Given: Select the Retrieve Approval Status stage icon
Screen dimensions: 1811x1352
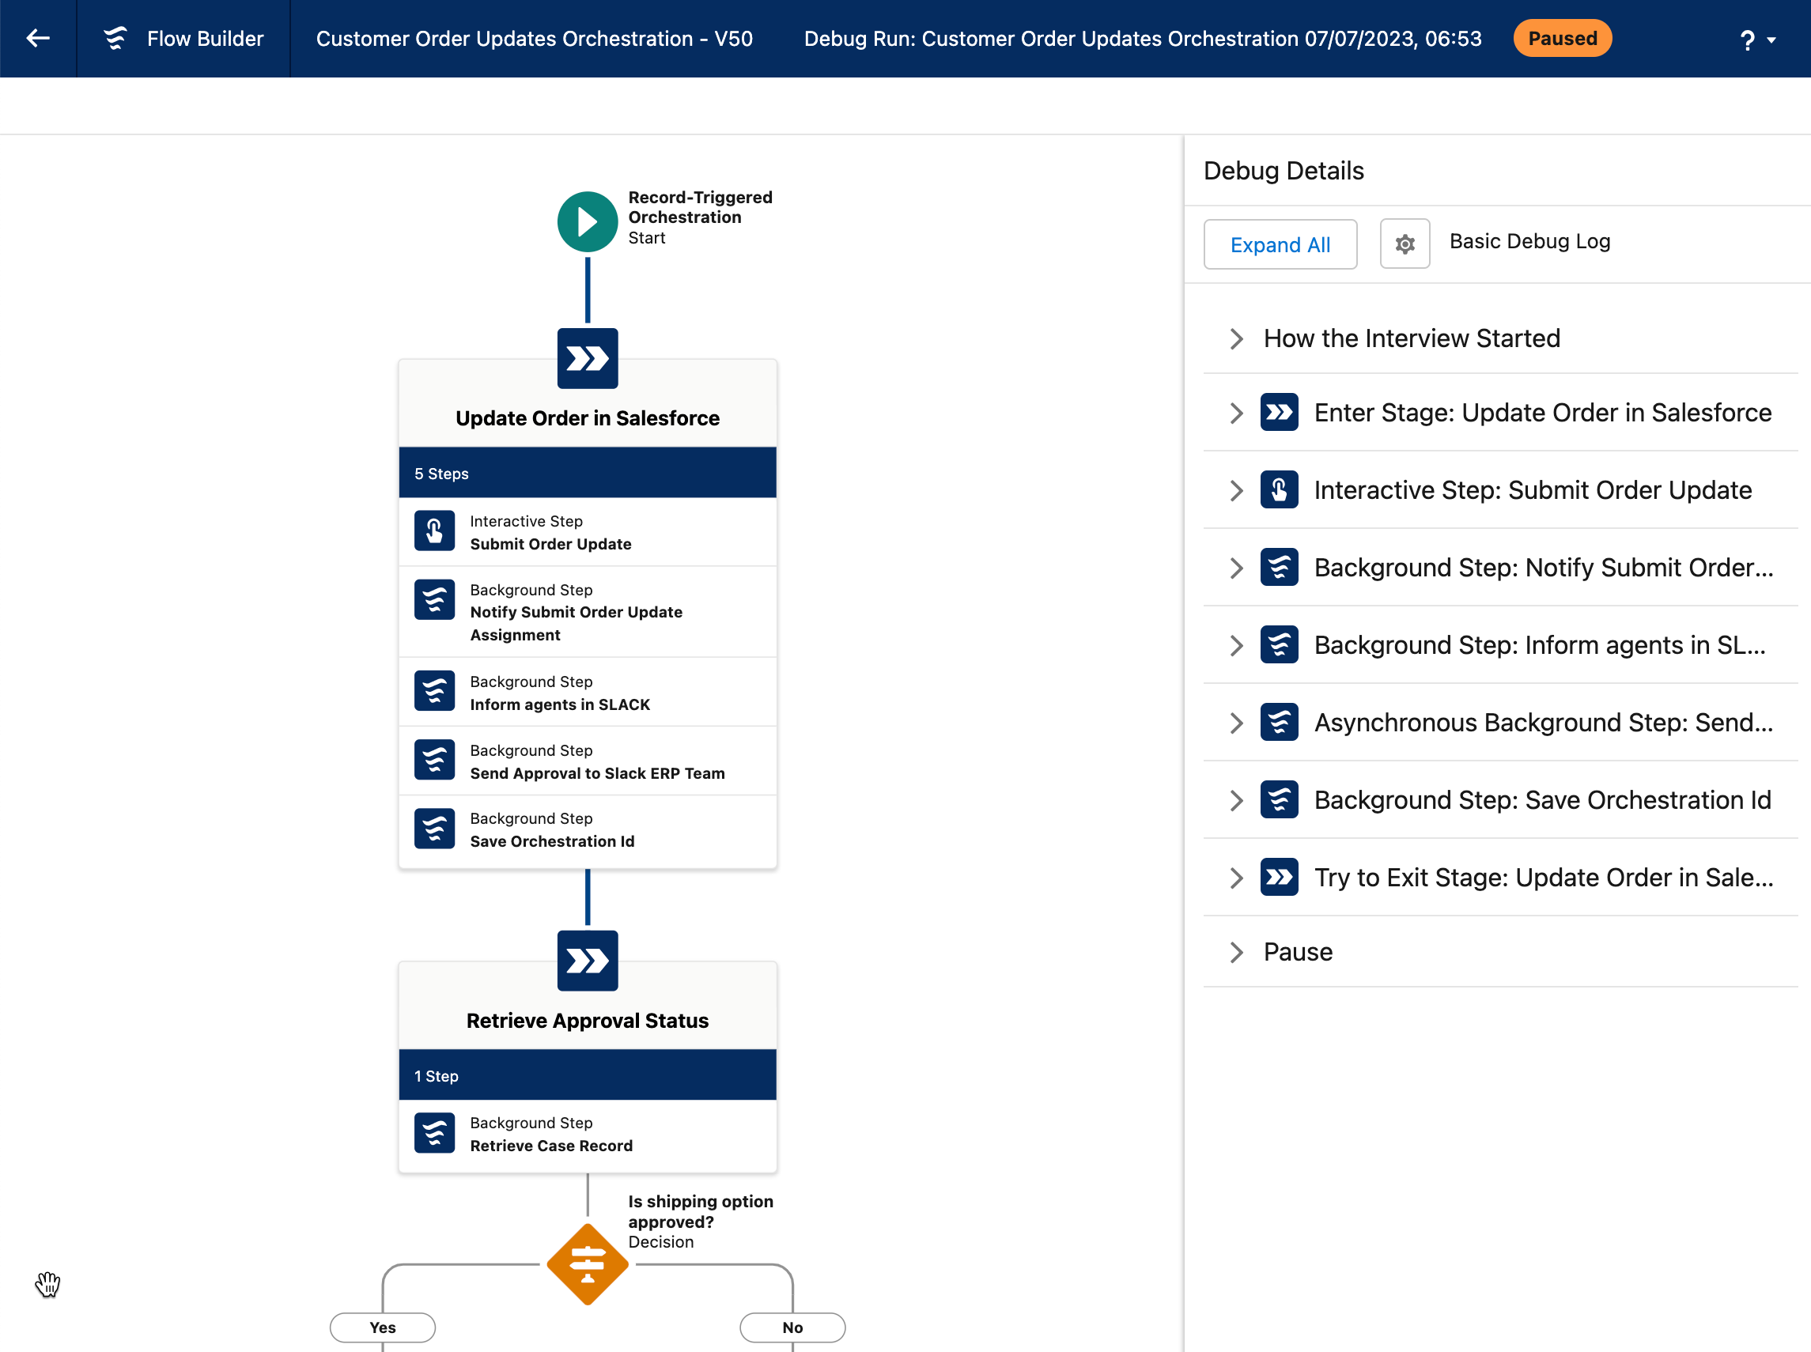Looking at the screenshot, I should pos(587,960).
